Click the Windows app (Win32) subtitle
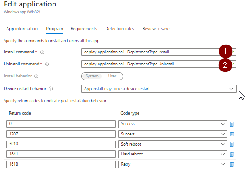Screen dimensions: 245x174 click(22, 12)
